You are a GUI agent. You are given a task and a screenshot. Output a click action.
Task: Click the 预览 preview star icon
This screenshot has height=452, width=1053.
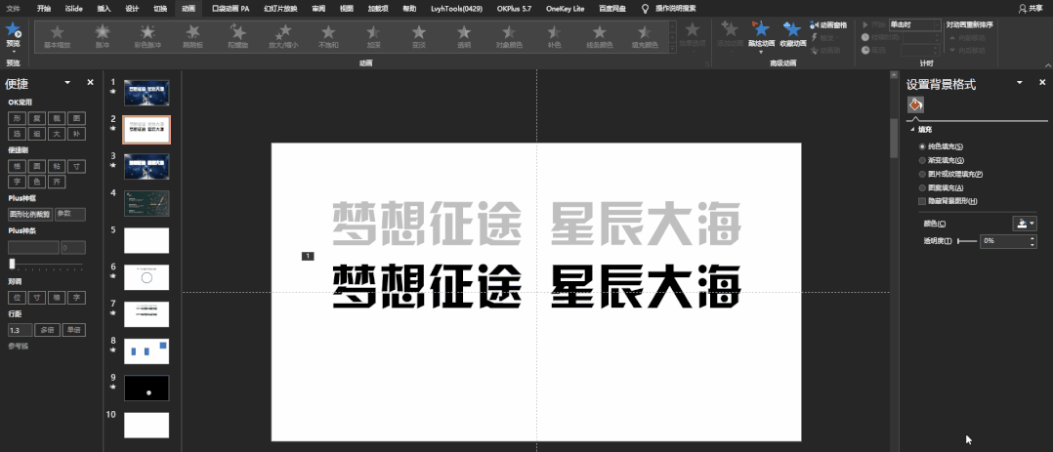[13, 29]
